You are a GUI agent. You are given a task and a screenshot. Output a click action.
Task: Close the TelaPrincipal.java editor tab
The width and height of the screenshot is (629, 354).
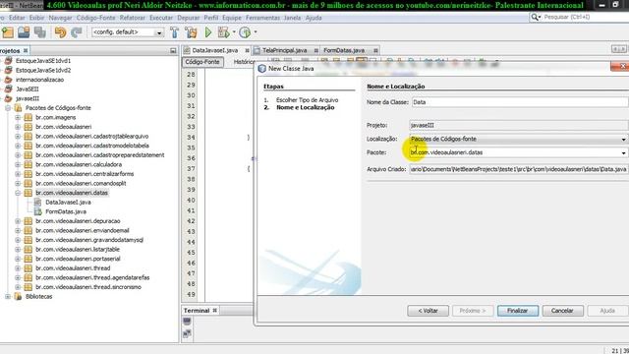(x=316, y=50)
